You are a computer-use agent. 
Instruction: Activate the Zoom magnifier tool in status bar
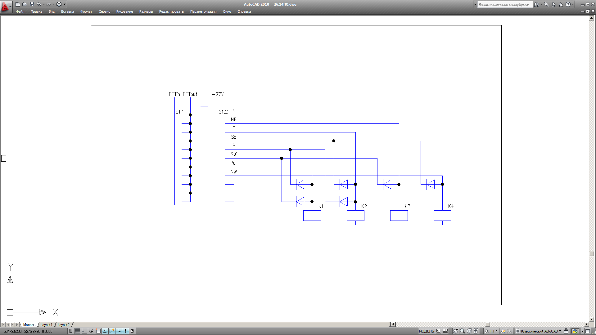[463, 331]
